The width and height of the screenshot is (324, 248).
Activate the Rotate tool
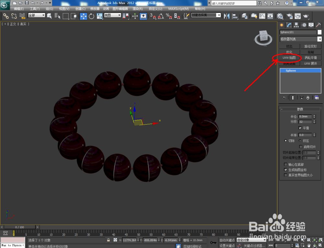pos(91,16)
